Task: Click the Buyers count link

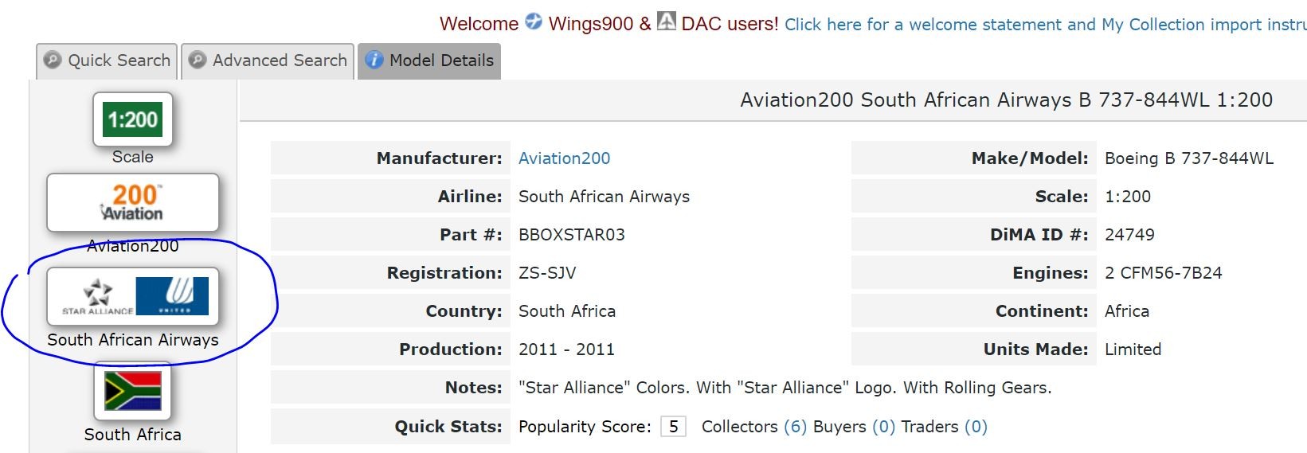Action: pos(883,427)
